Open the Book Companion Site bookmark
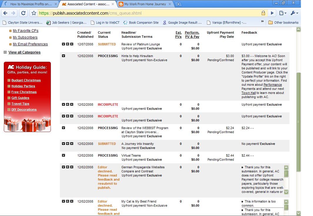313x216 pixels. click(141, 23)
